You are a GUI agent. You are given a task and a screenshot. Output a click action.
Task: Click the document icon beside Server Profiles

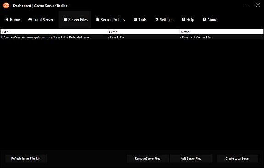pos(98,20)
